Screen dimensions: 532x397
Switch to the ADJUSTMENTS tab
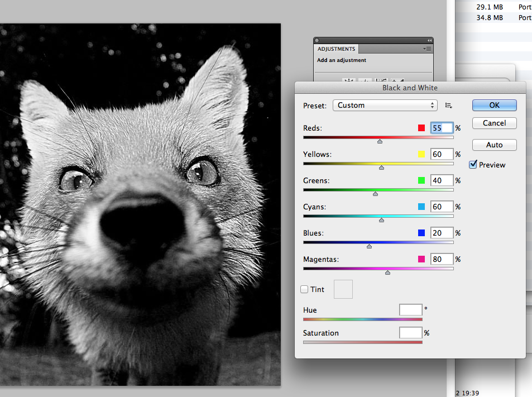[336, 49]
